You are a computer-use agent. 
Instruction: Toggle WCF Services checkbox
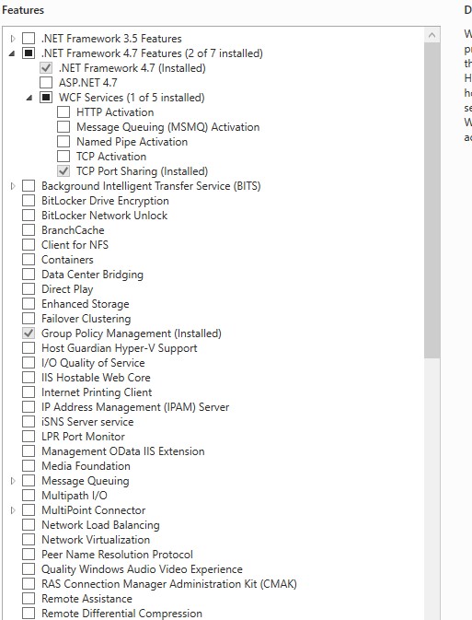(x=46, y=98)
